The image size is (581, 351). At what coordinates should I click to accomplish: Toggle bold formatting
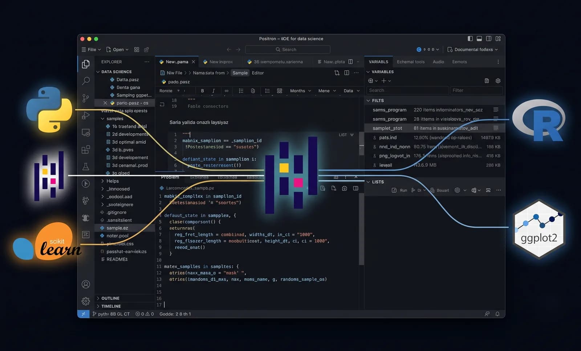(202, 91)
